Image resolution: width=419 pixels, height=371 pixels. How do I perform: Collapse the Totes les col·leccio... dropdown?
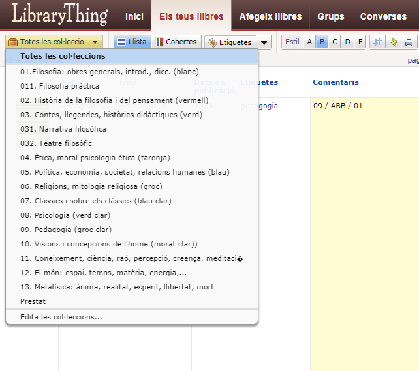point(54,42)
